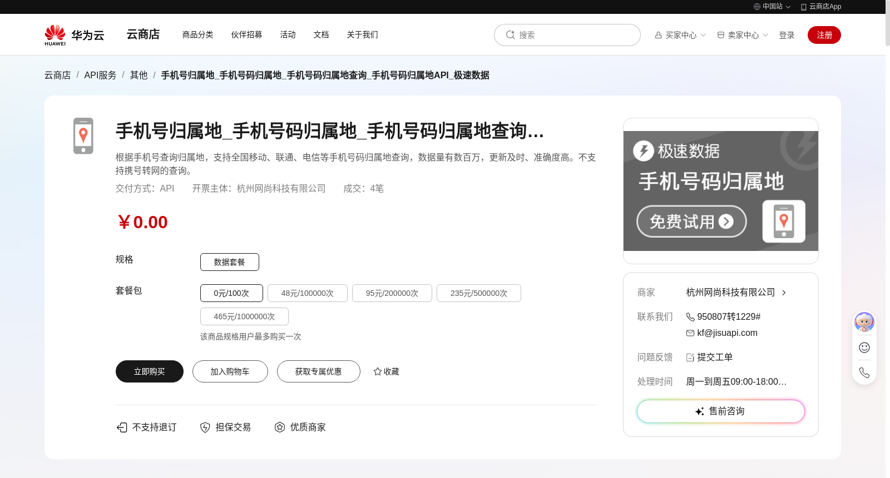Click the phone icon beside 云商店App

(803, 7)
